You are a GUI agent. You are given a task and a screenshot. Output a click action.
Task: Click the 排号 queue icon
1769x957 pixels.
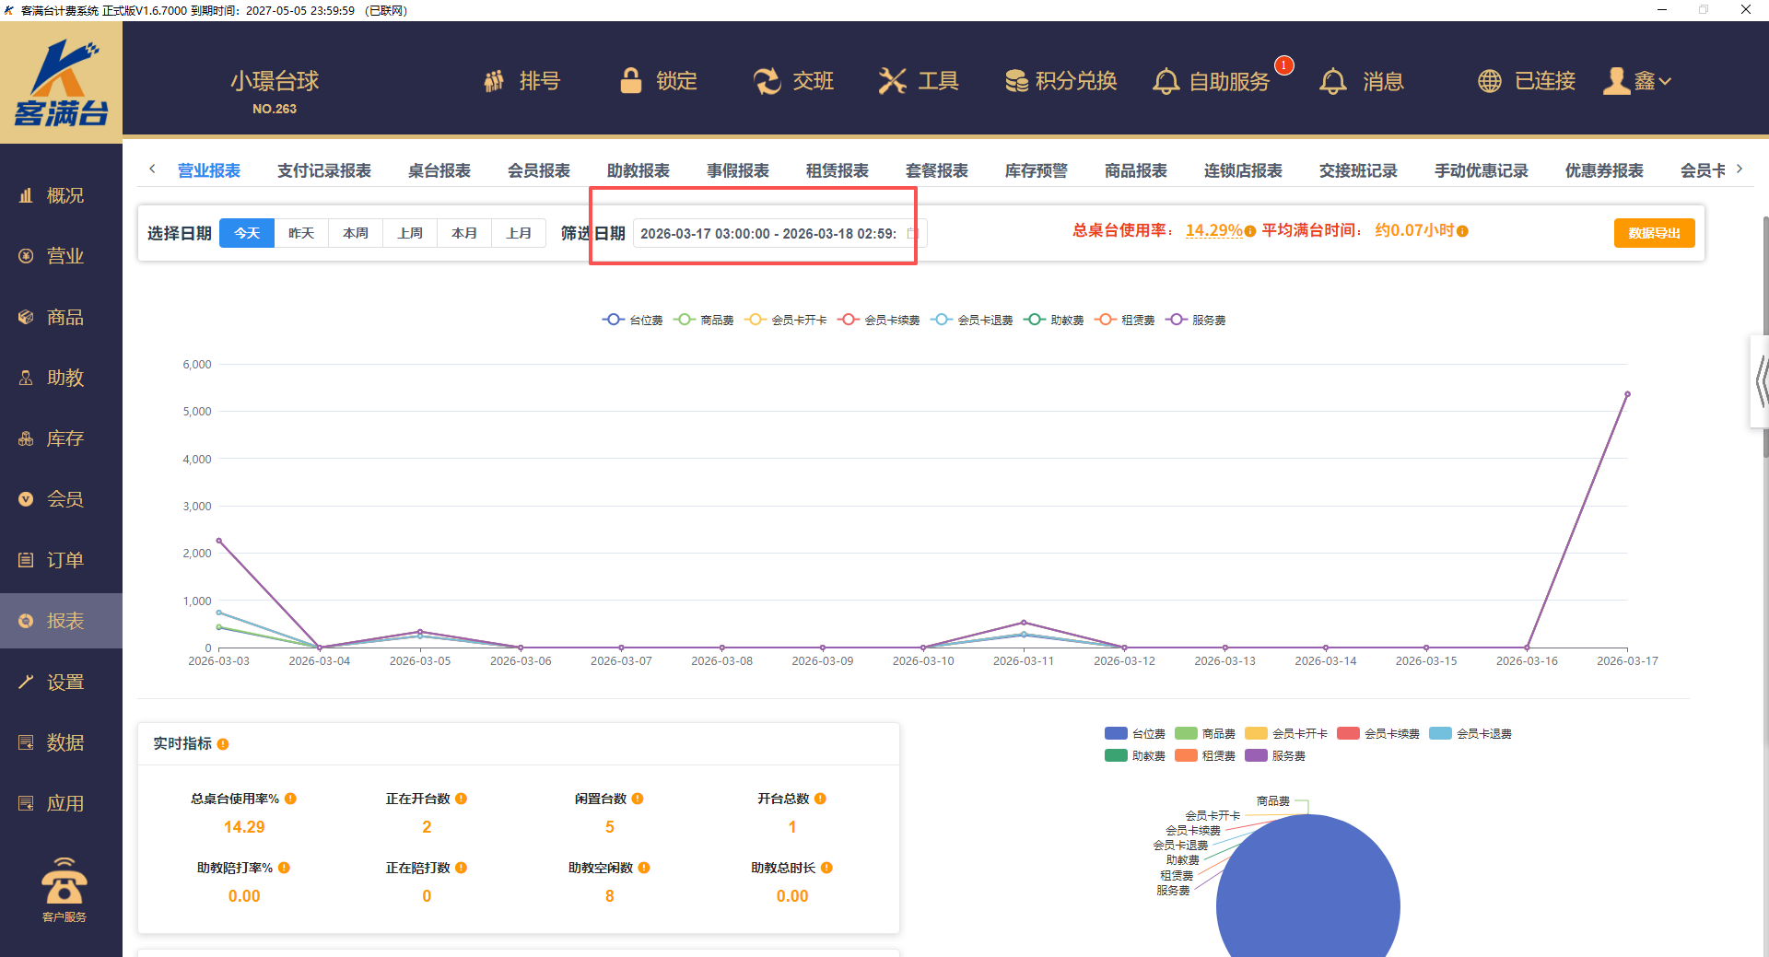(x=495, y=81)
